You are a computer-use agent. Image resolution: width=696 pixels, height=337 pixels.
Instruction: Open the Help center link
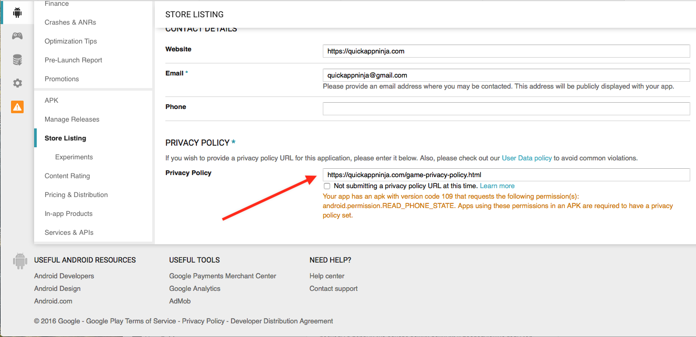327,276
